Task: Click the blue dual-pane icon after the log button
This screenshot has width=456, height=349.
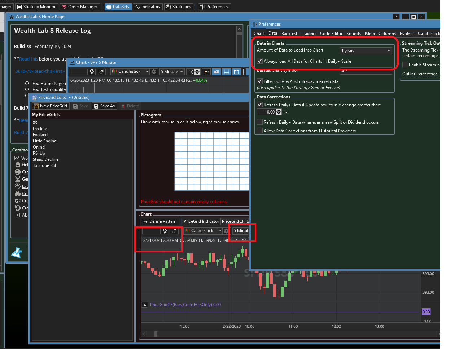Action: coord(216,72)
